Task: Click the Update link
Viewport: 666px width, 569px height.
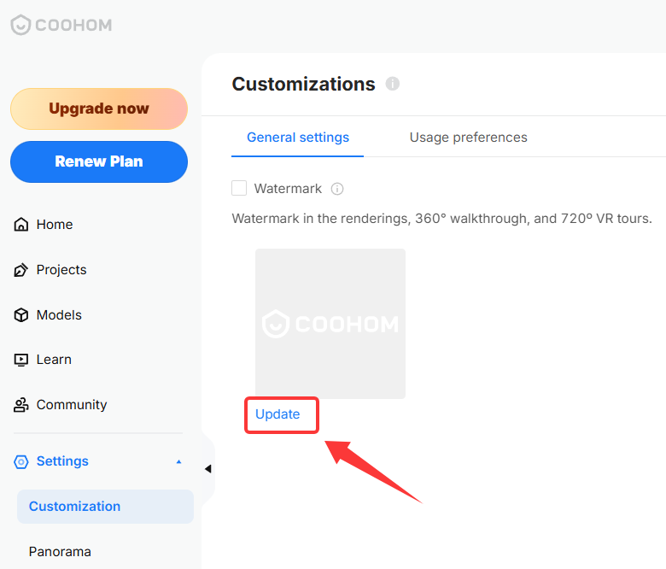Action: [x=277, y=414]
